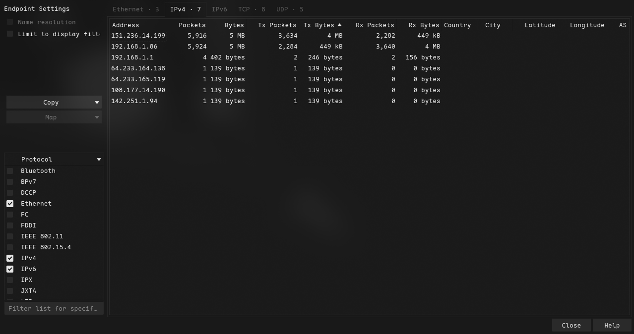
Task: Click the protocol filter list input field
Action: tap(54, 308)
